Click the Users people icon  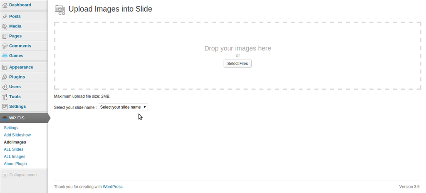pos(5,87)
